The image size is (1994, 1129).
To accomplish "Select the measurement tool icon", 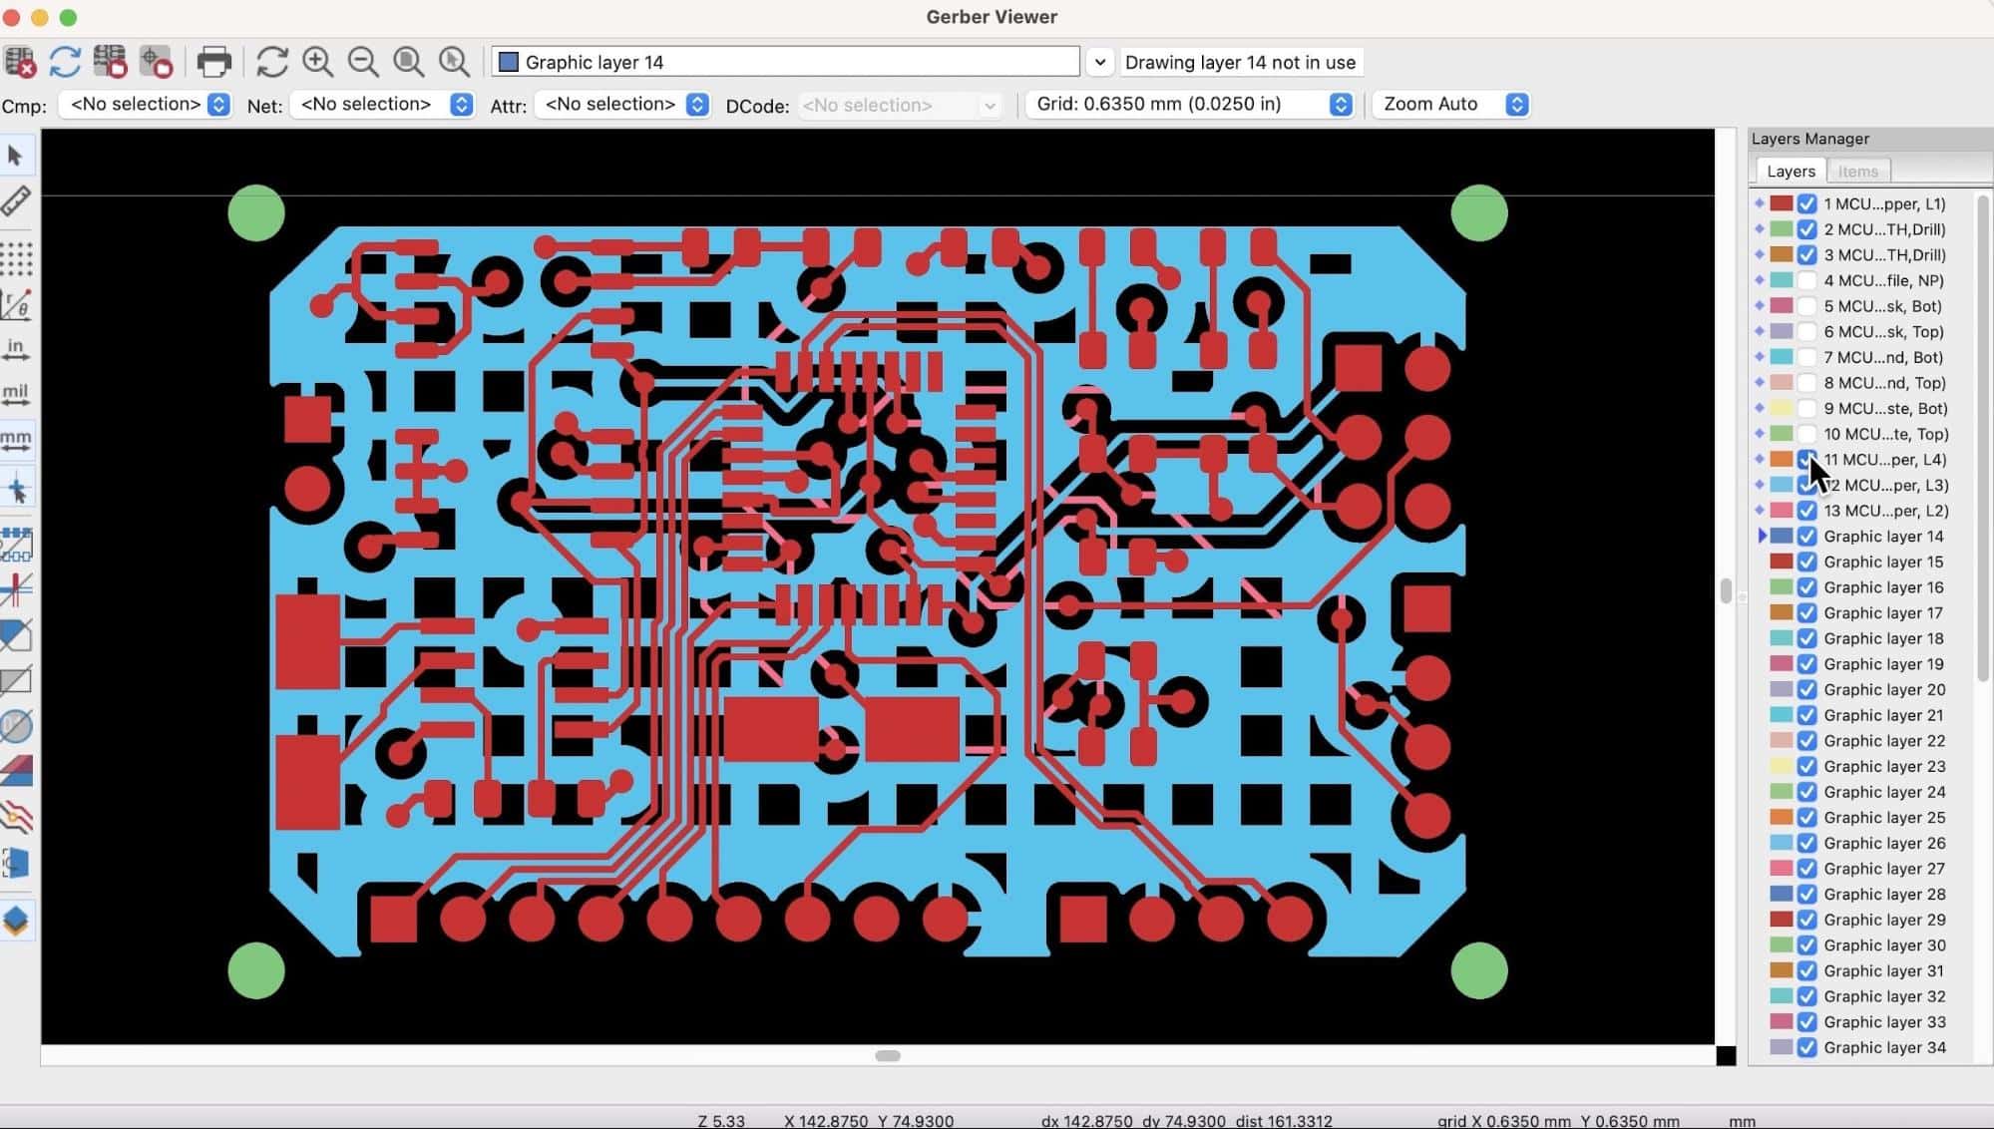I will point(18,201).
